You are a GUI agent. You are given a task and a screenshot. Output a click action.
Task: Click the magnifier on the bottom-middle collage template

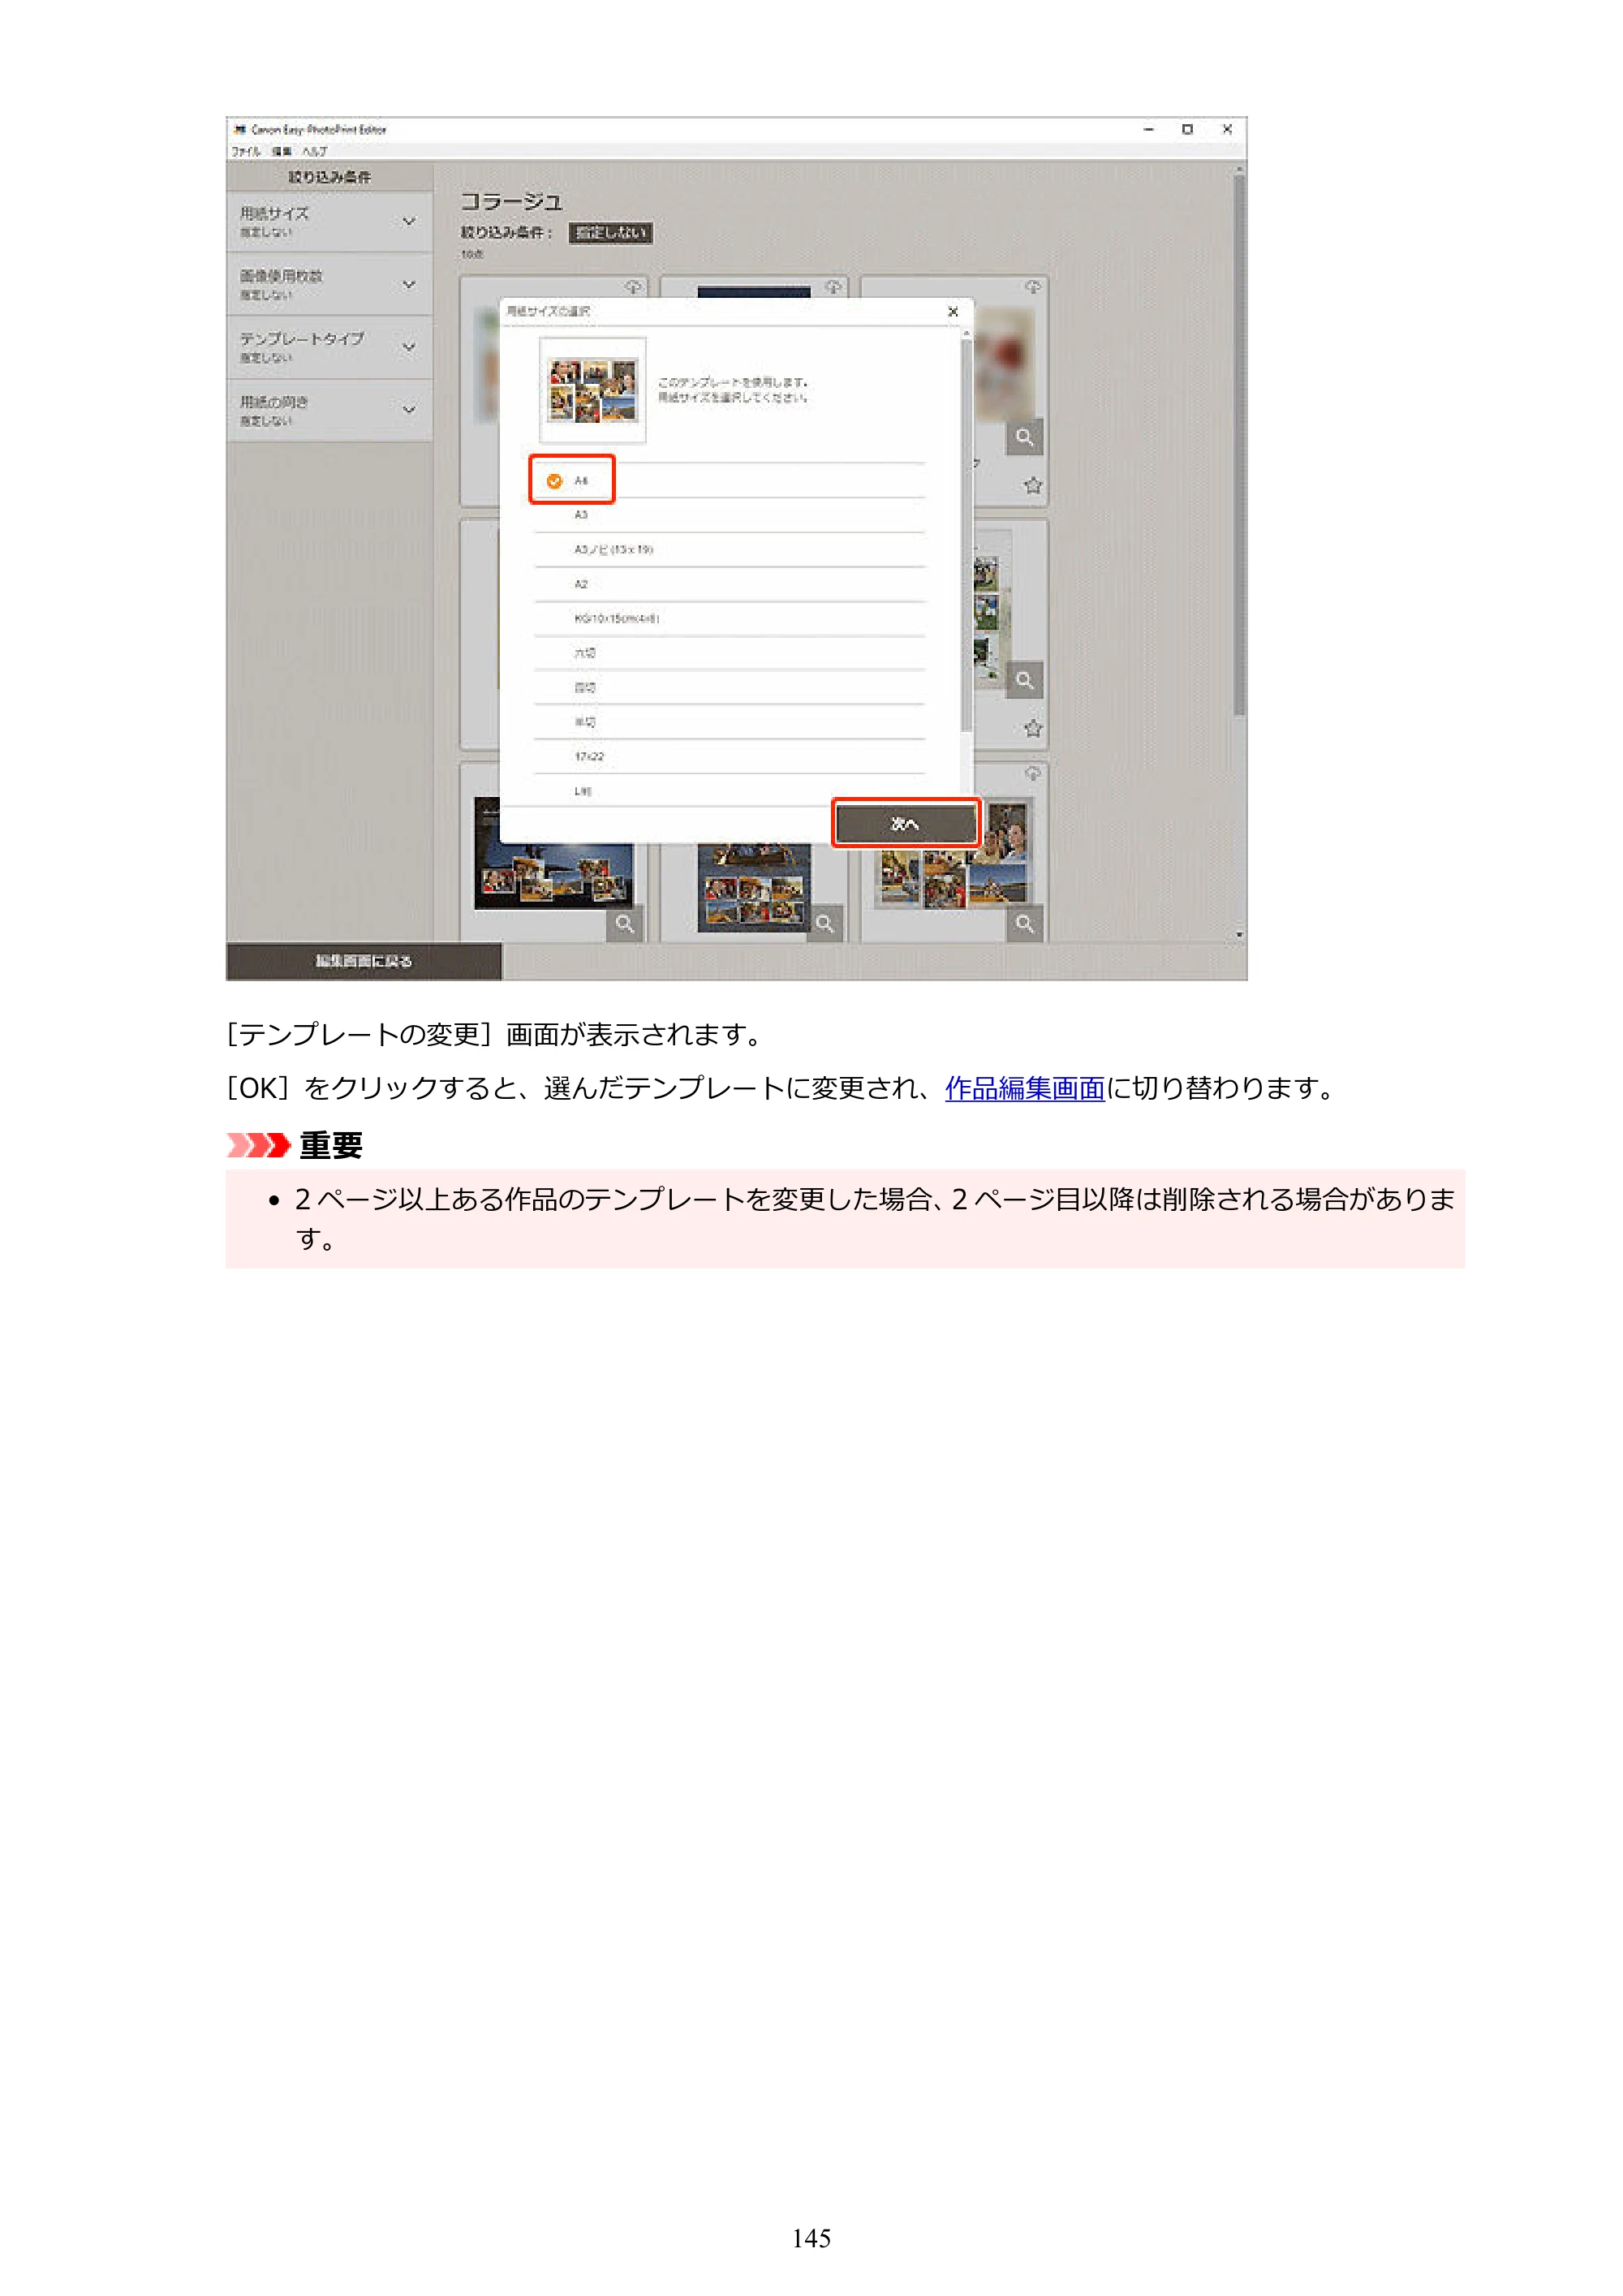click(825, 924)
